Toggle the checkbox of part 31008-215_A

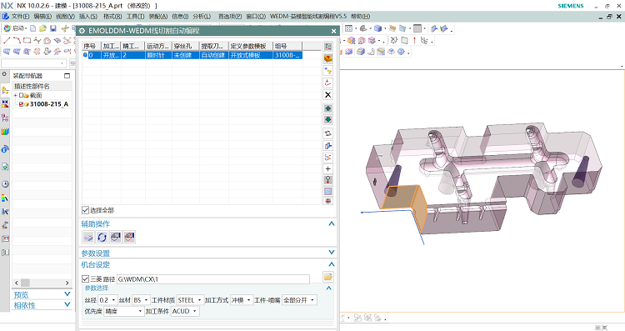(21, 104)
